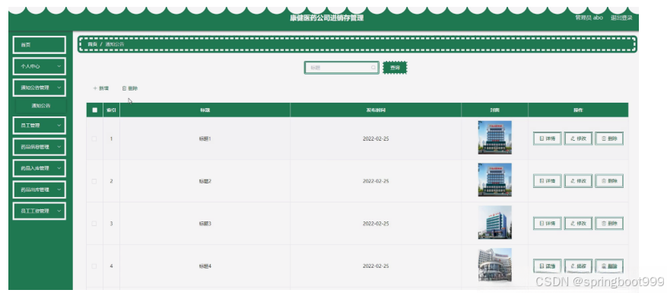Click the bulk 删除 trash button above table
The image size is (667, 293).
(x=130, y=88)
